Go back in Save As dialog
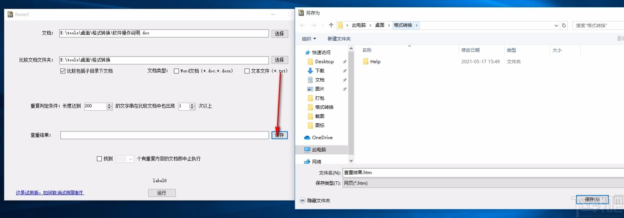Image resolution: width=624 pixels, height=218 pixels. pos(302,25)
